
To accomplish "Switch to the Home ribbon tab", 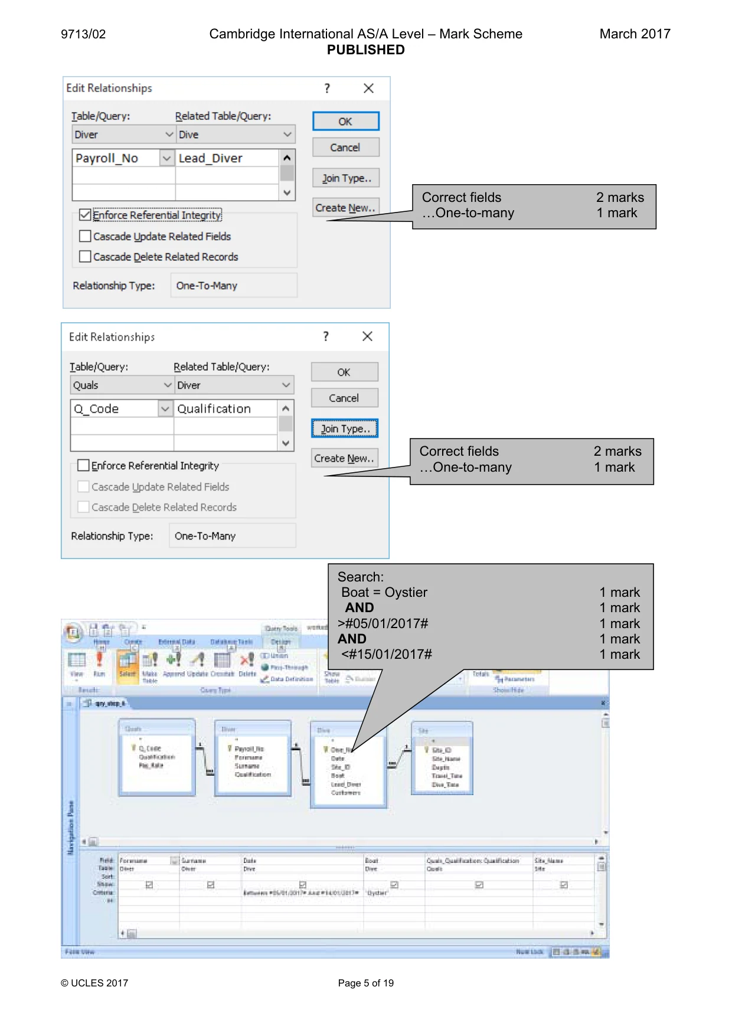I will [102, 642].
